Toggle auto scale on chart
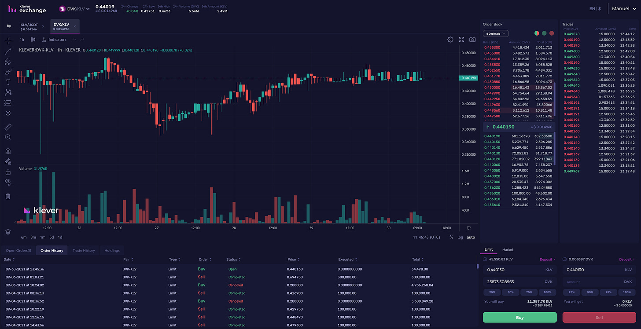641x329 pixels. click(471, 238)
